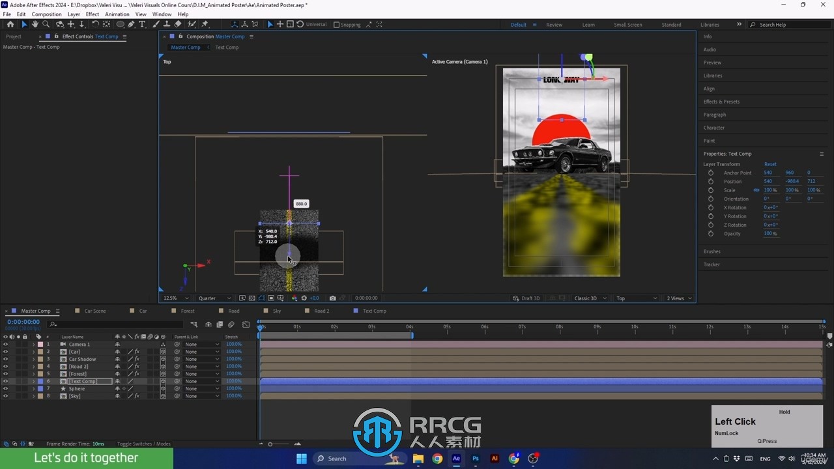
Task: Select the Brush tool
Action: point(156,24)
